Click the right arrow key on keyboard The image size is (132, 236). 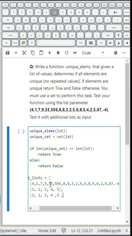point(126,43)
